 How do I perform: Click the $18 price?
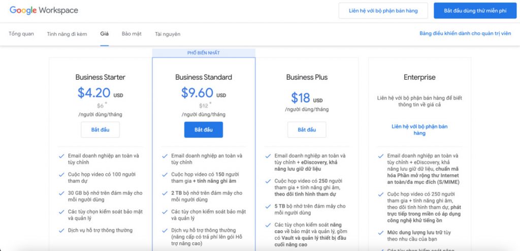(301, 98)
